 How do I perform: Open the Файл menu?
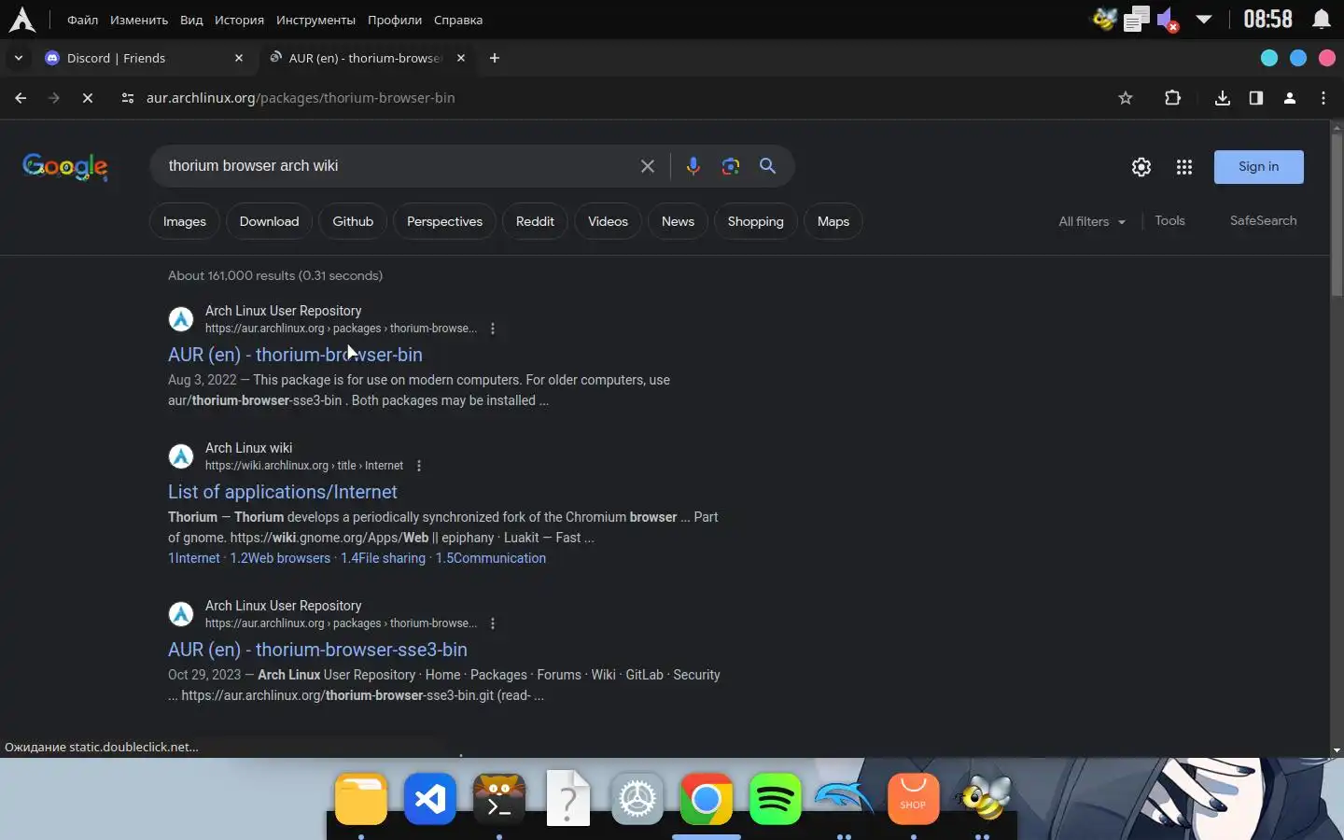[83, 20]
